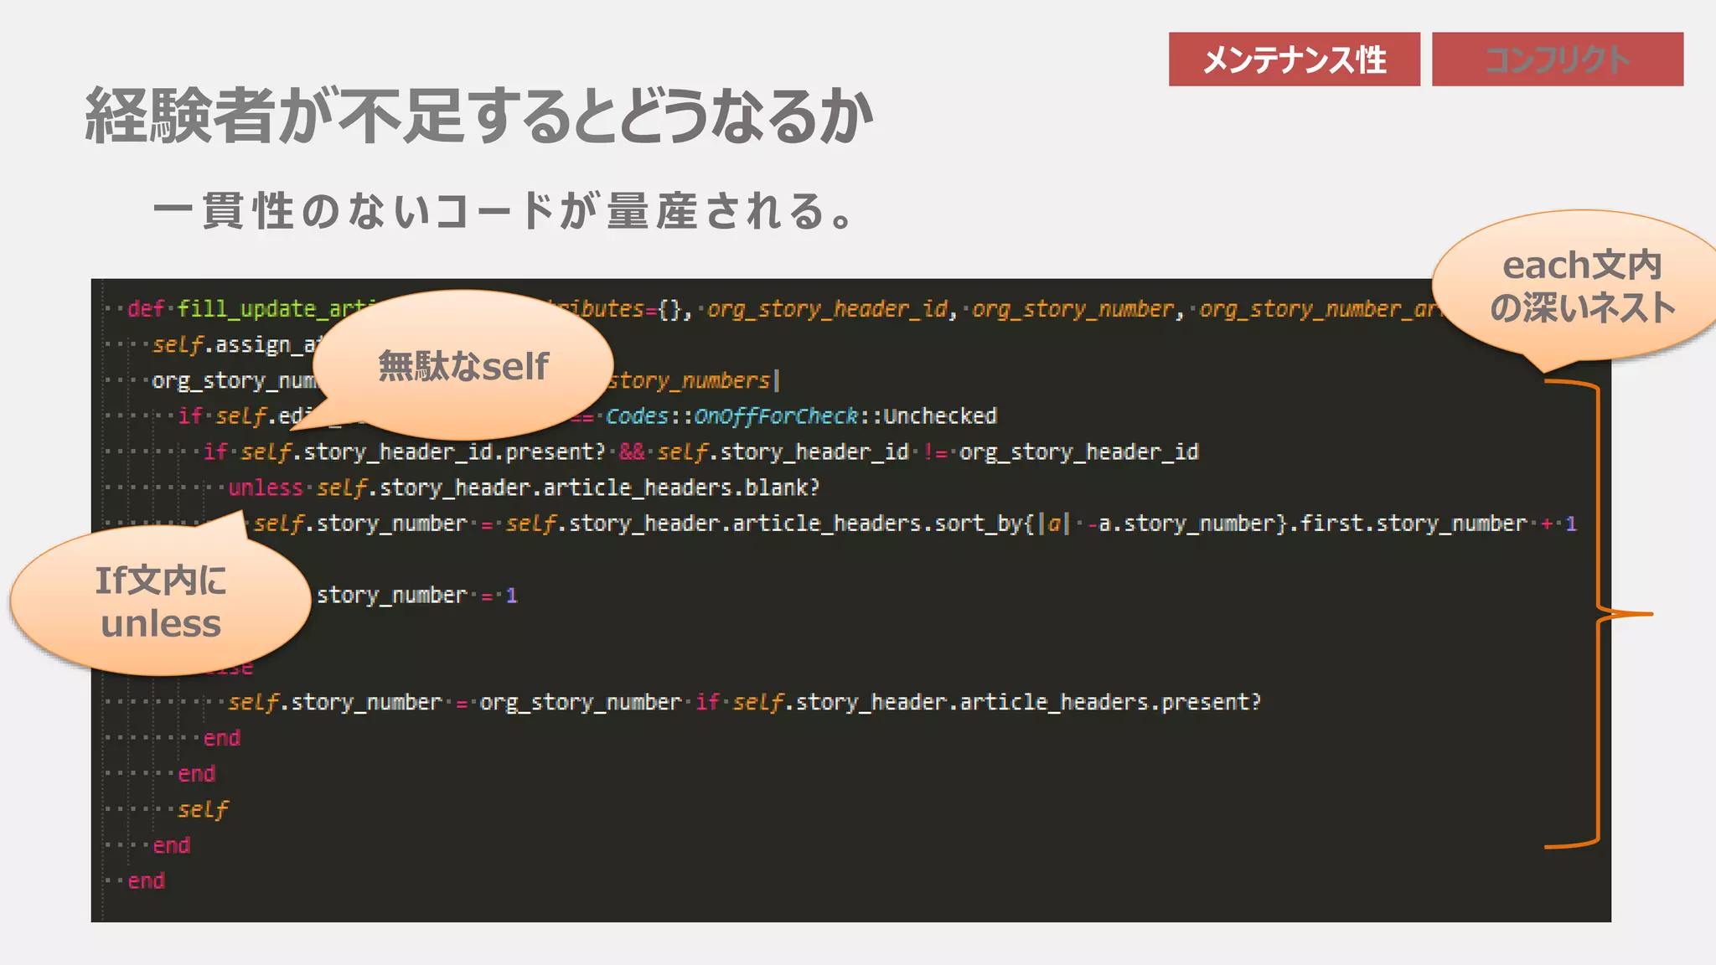
Task: Click the each文内の深いネスト callout bubble
Action: click(x=1581, y=287)
